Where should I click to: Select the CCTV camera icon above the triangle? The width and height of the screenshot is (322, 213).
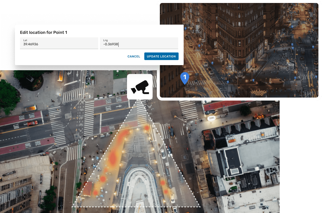tap(140, 87)
